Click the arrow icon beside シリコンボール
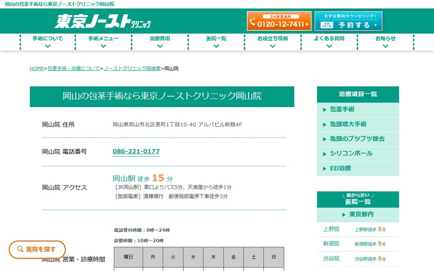The width and height of the screenshot is (434, 271). 325,154
